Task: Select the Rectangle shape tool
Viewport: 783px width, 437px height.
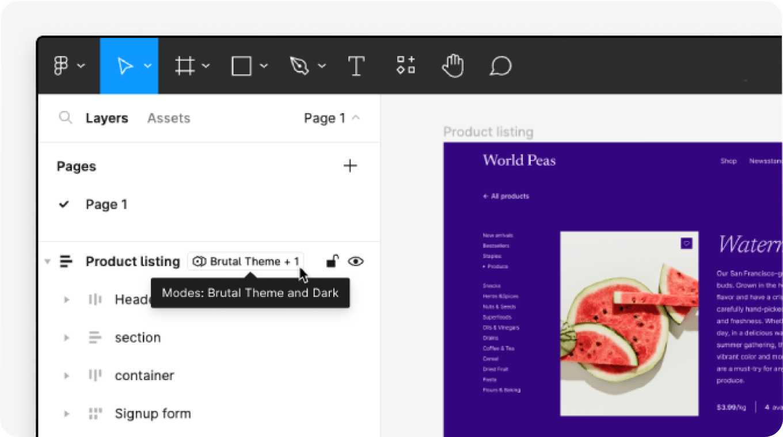Action: [x=241, y=66]
